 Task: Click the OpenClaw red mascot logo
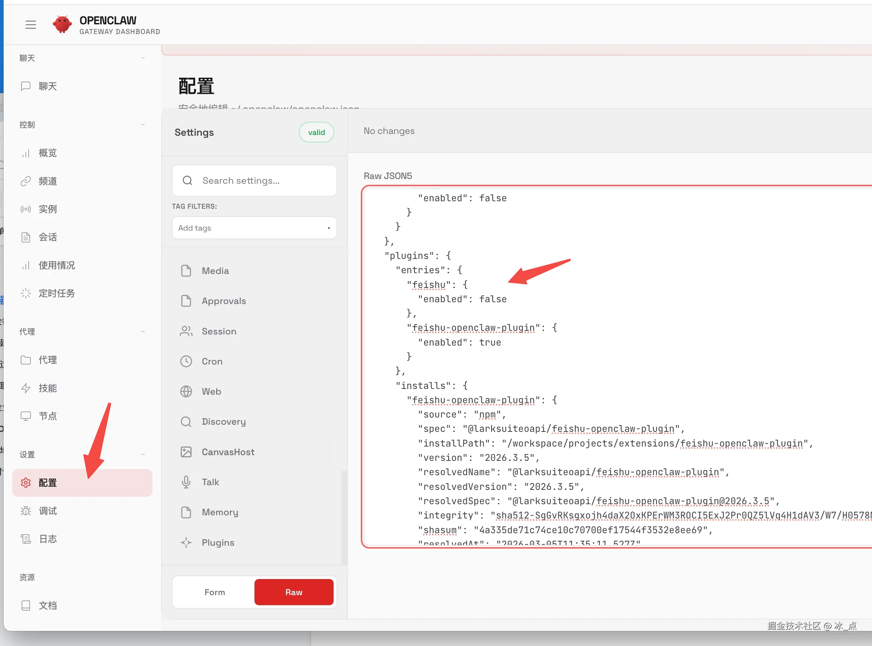coord(62,25)
